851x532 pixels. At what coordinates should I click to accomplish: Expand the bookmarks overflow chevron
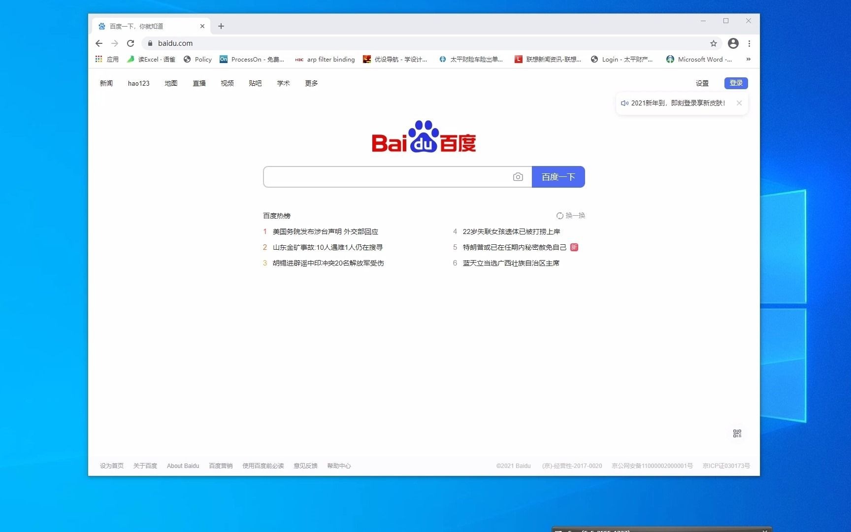(748, 59)
